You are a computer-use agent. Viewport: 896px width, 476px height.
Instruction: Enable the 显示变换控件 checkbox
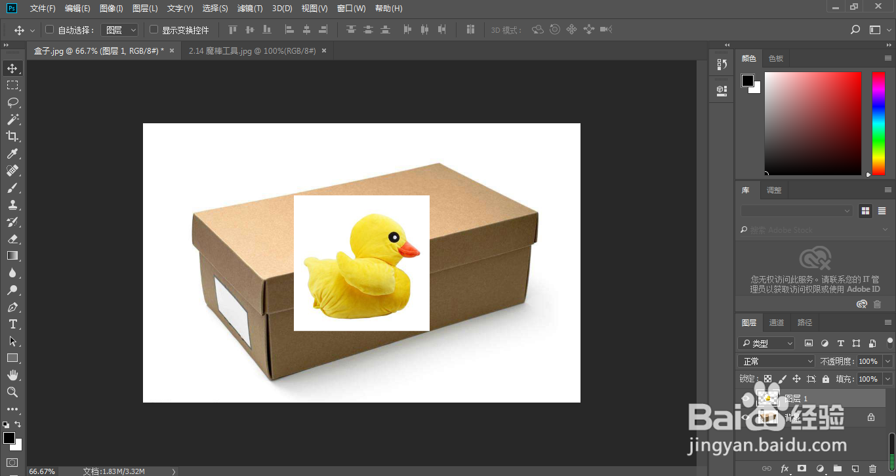154,30
